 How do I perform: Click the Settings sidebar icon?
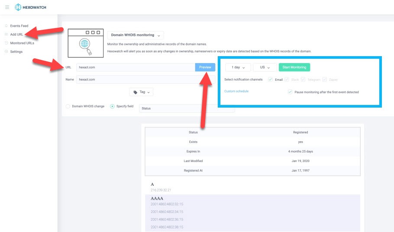(6, 51)
